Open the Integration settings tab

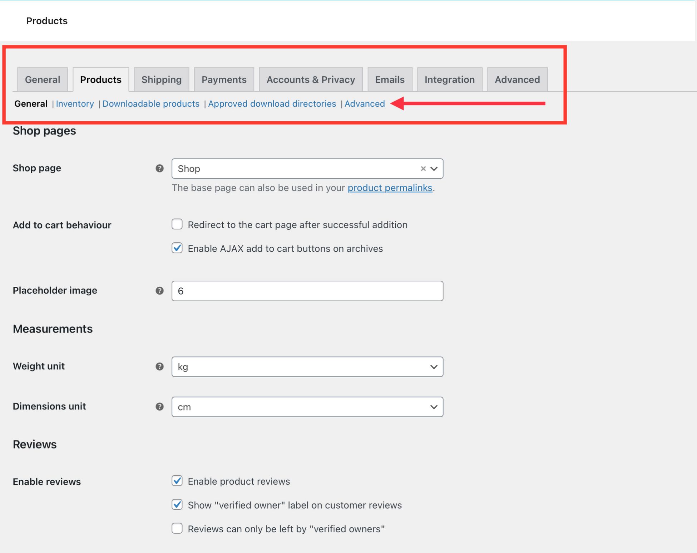click(x=450, y=79)
